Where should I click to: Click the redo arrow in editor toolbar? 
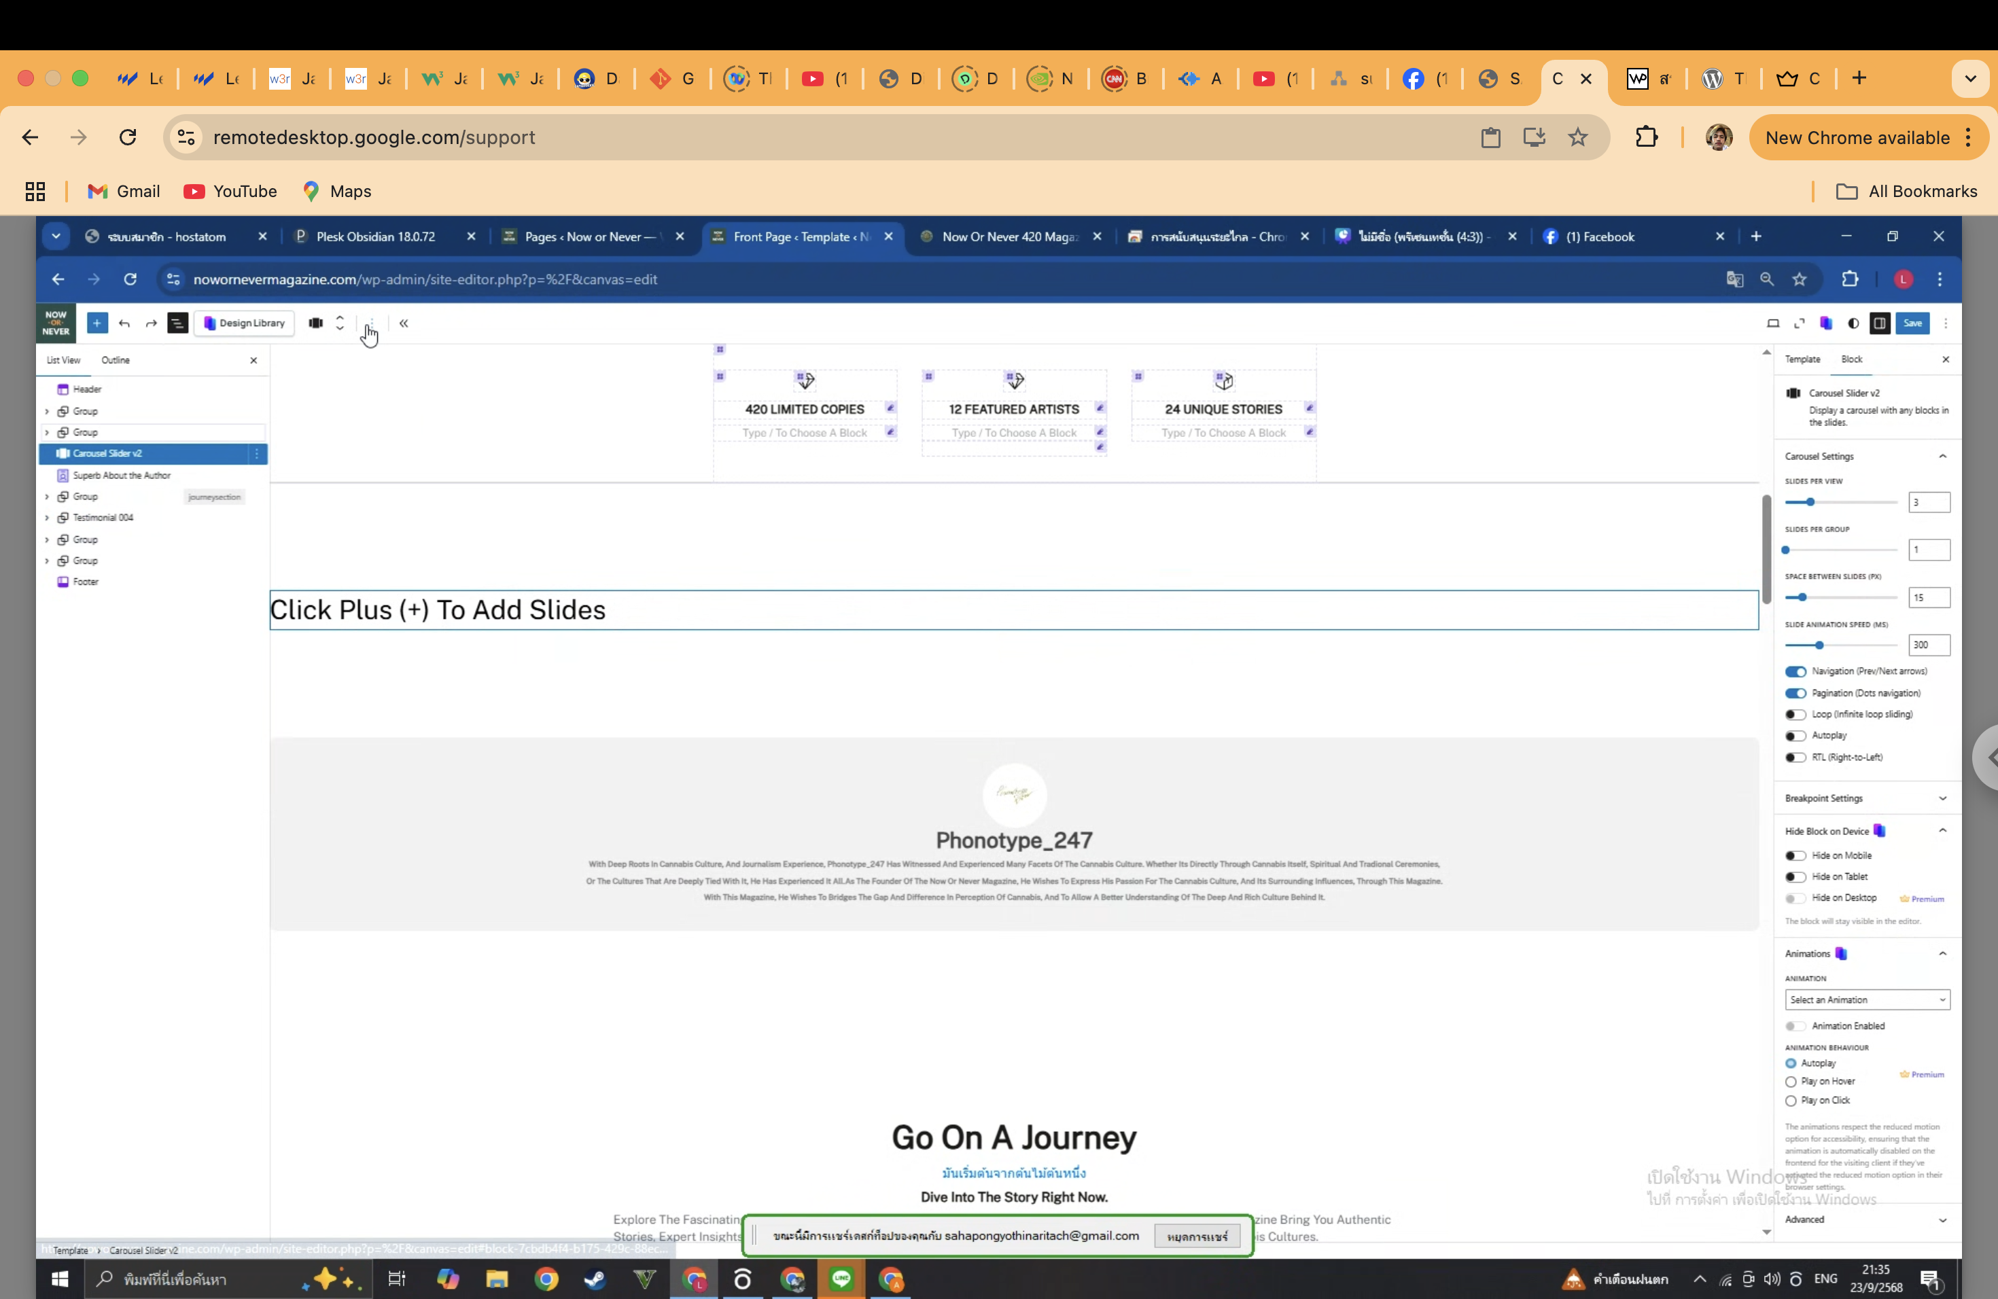pyautogui.click(x=151, y=323)
